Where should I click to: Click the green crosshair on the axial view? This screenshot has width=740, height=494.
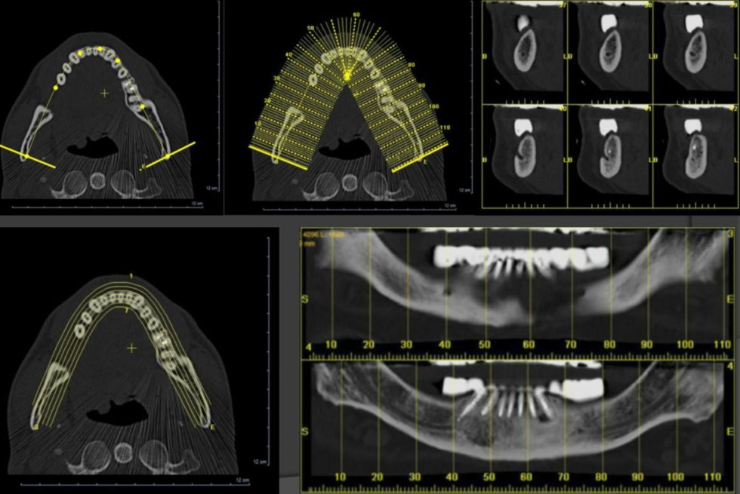click(x=103, y=94)
